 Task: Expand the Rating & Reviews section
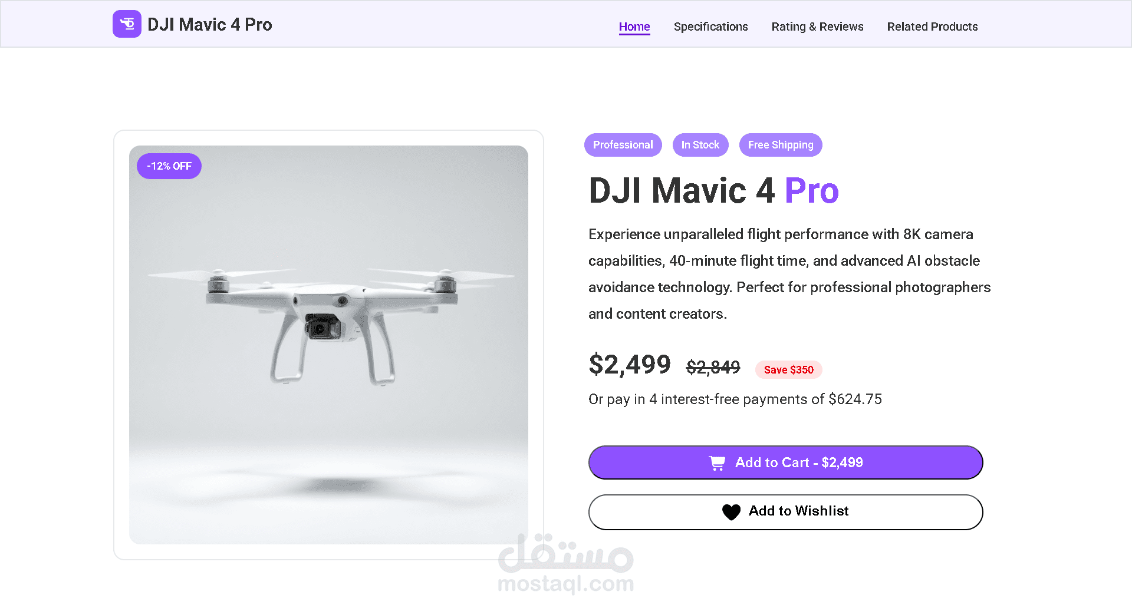point(817,27)
